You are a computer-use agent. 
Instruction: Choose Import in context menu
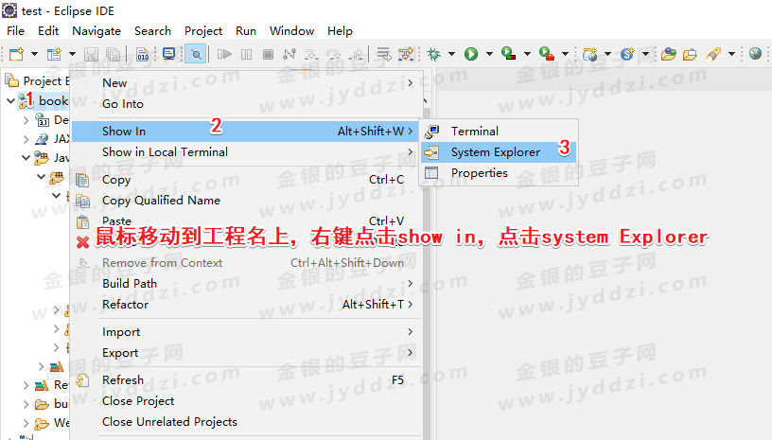click(x=246, y=332)
